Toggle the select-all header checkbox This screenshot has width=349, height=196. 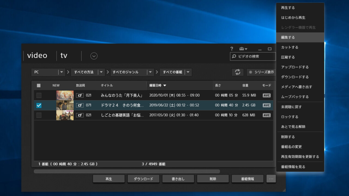click(39, 85)
